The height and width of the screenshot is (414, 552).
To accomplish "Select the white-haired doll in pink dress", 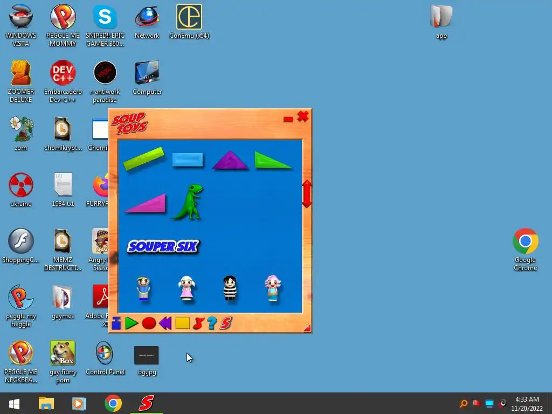I will pyautogui.click(x=187, y=288).
